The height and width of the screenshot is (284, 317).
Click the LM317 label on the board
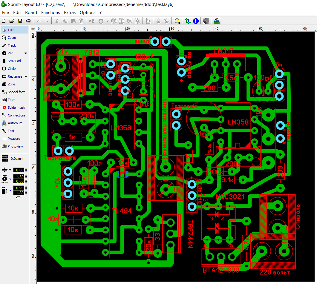pyautogui.click(x=224, y=51)
